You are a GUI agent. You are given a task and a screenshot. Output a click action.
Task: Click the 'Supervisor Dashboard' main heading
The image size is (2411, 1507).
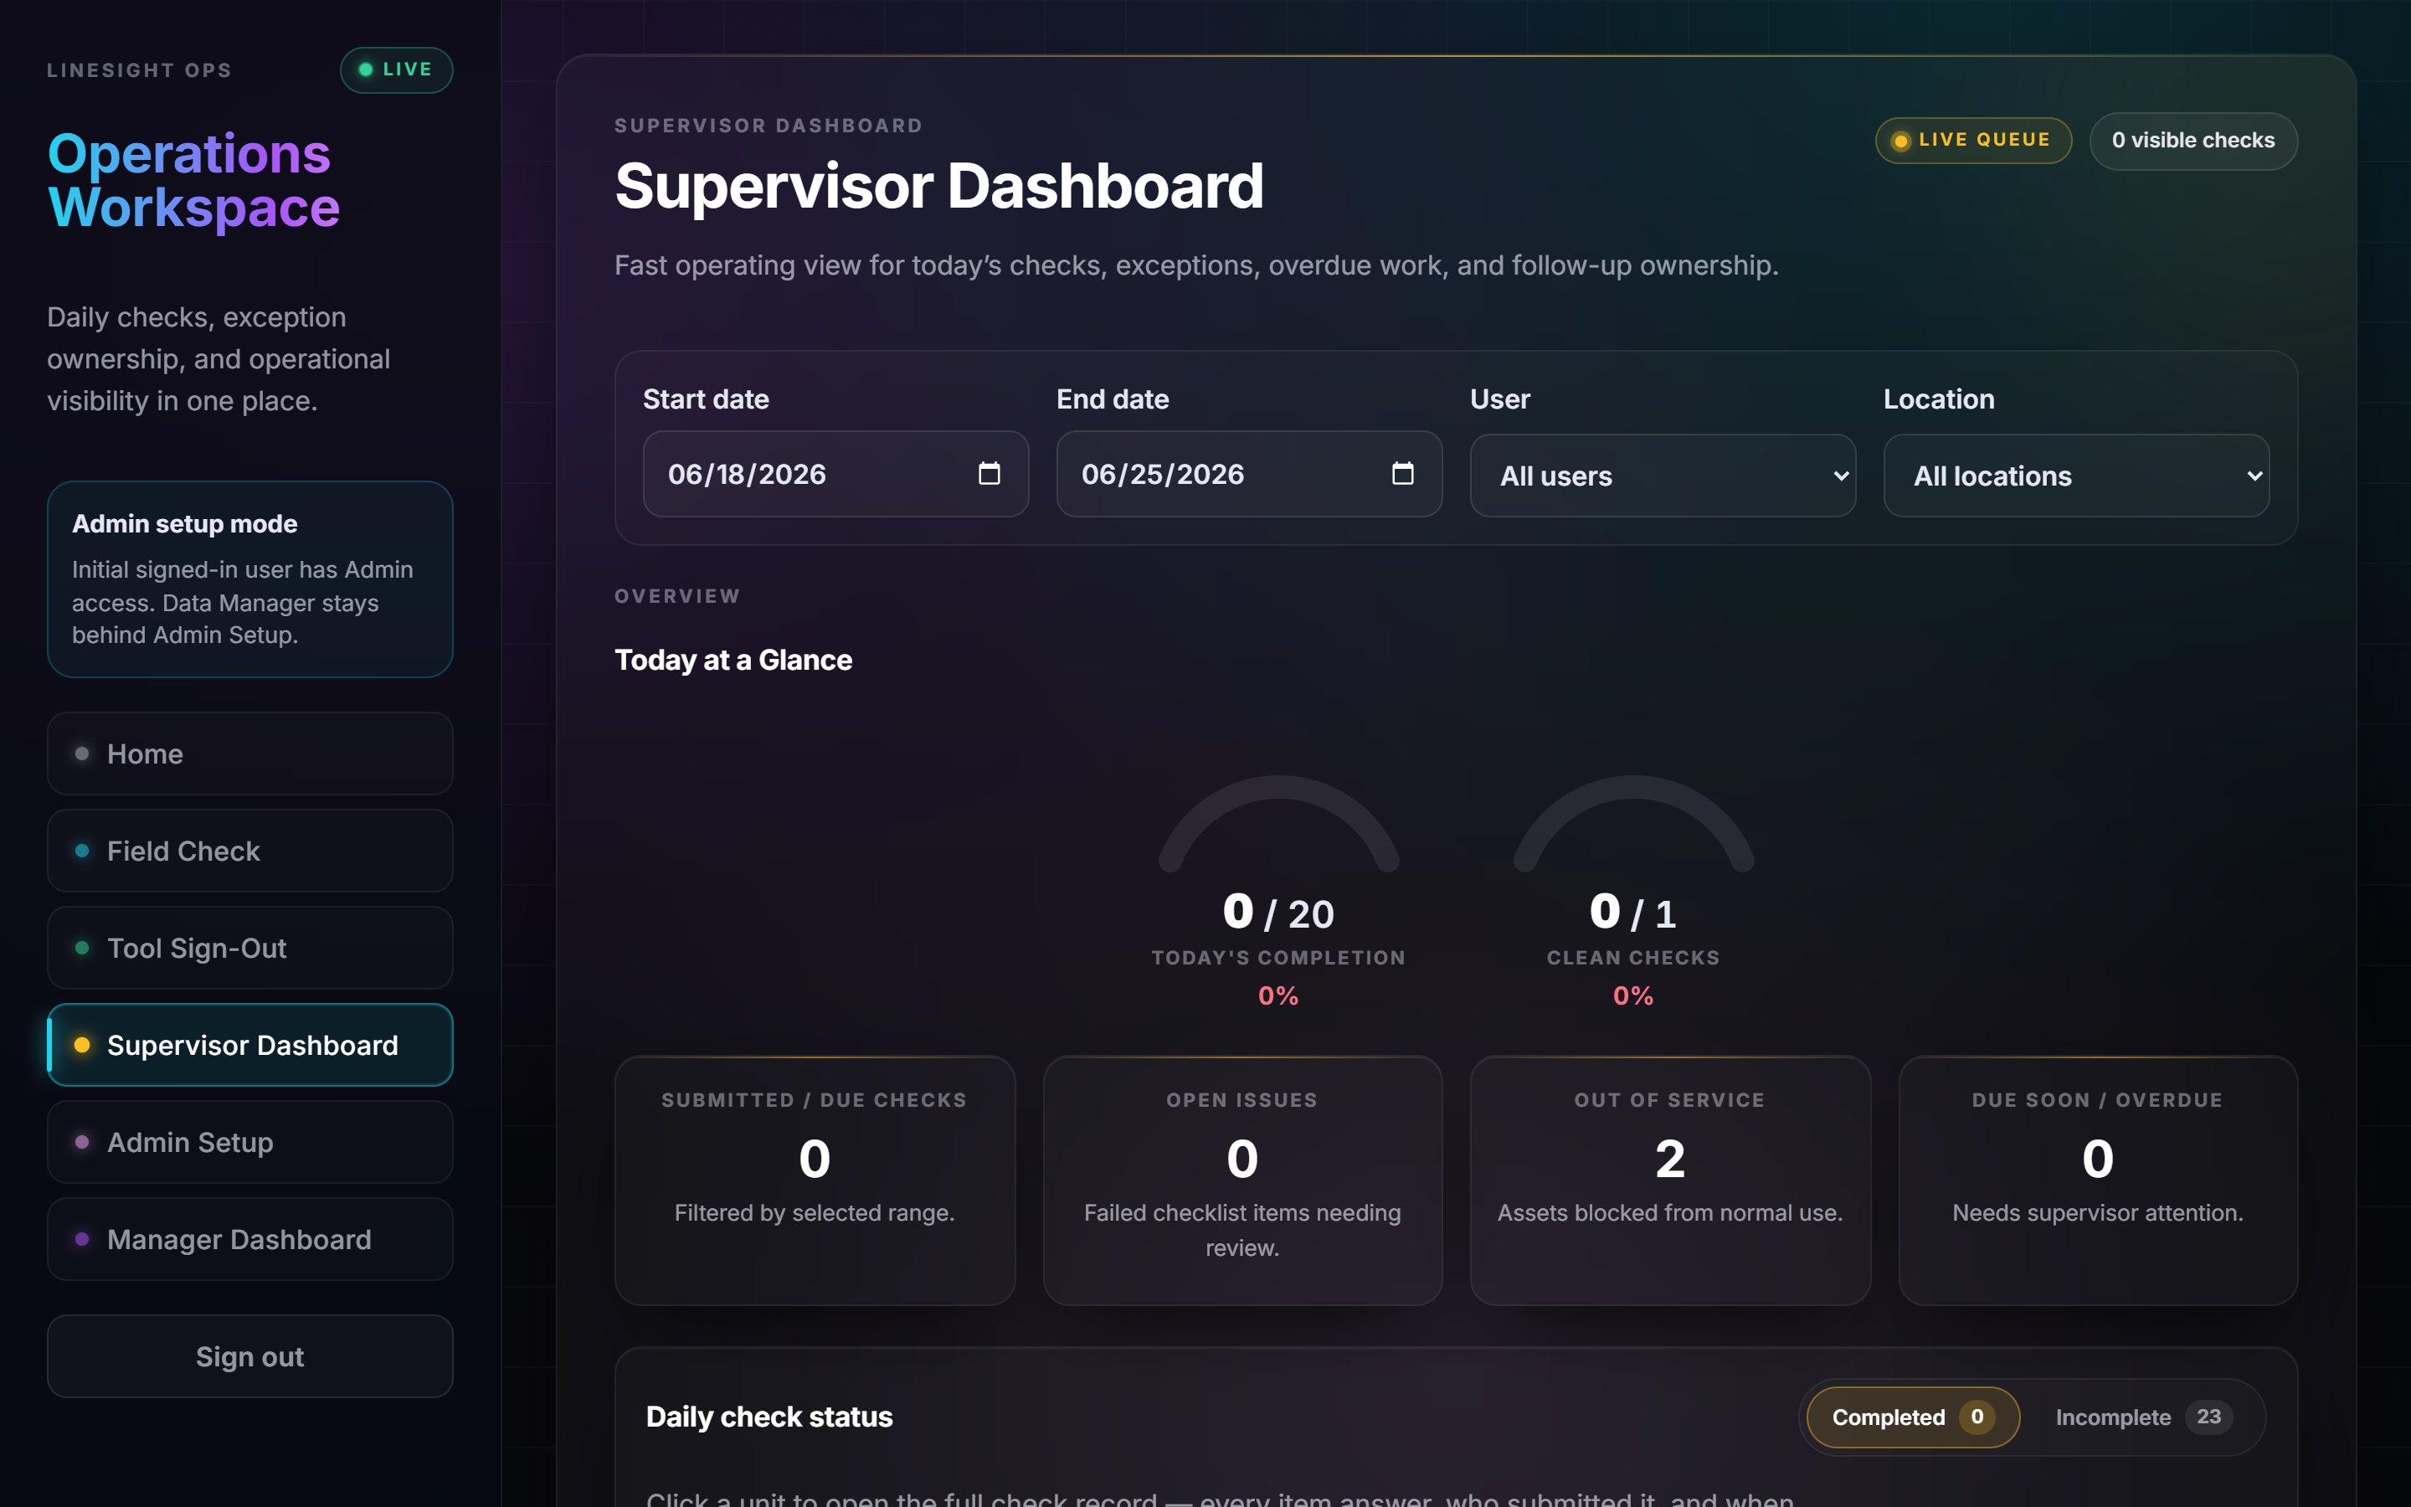tap(939, 187)
